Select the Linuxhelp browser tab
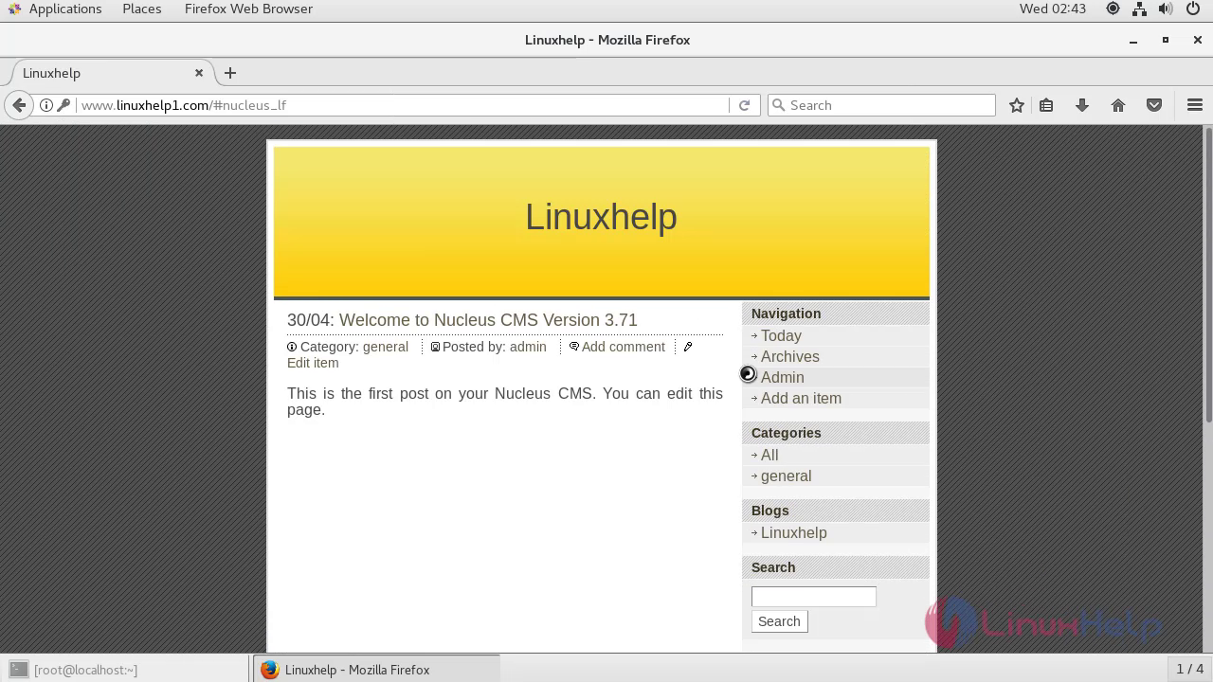1213x682 pixels. (109, 73)
